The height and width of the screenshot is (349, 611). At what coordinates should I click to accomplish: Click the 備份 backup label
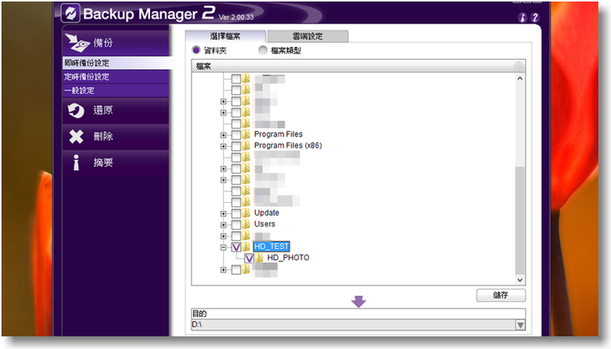[103, 43]
